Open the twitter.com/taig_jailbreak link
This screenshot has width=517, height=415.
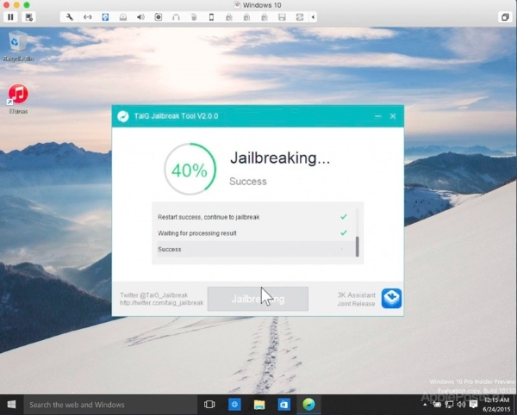coord(162,303)
